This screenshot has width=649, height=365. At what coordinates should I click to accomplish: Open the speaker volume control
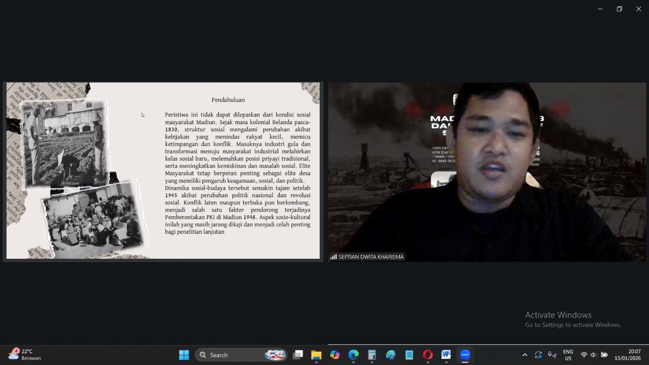[x=593, y=355]
